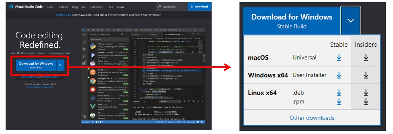The width and height of the screenshot is (393, 134).
Task: Close the serviceWorker.js tab in the editor preview
Action: 183,34
